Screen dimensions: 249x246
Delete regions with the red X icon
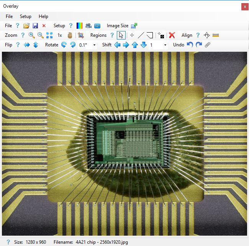(x=172, y=35)
